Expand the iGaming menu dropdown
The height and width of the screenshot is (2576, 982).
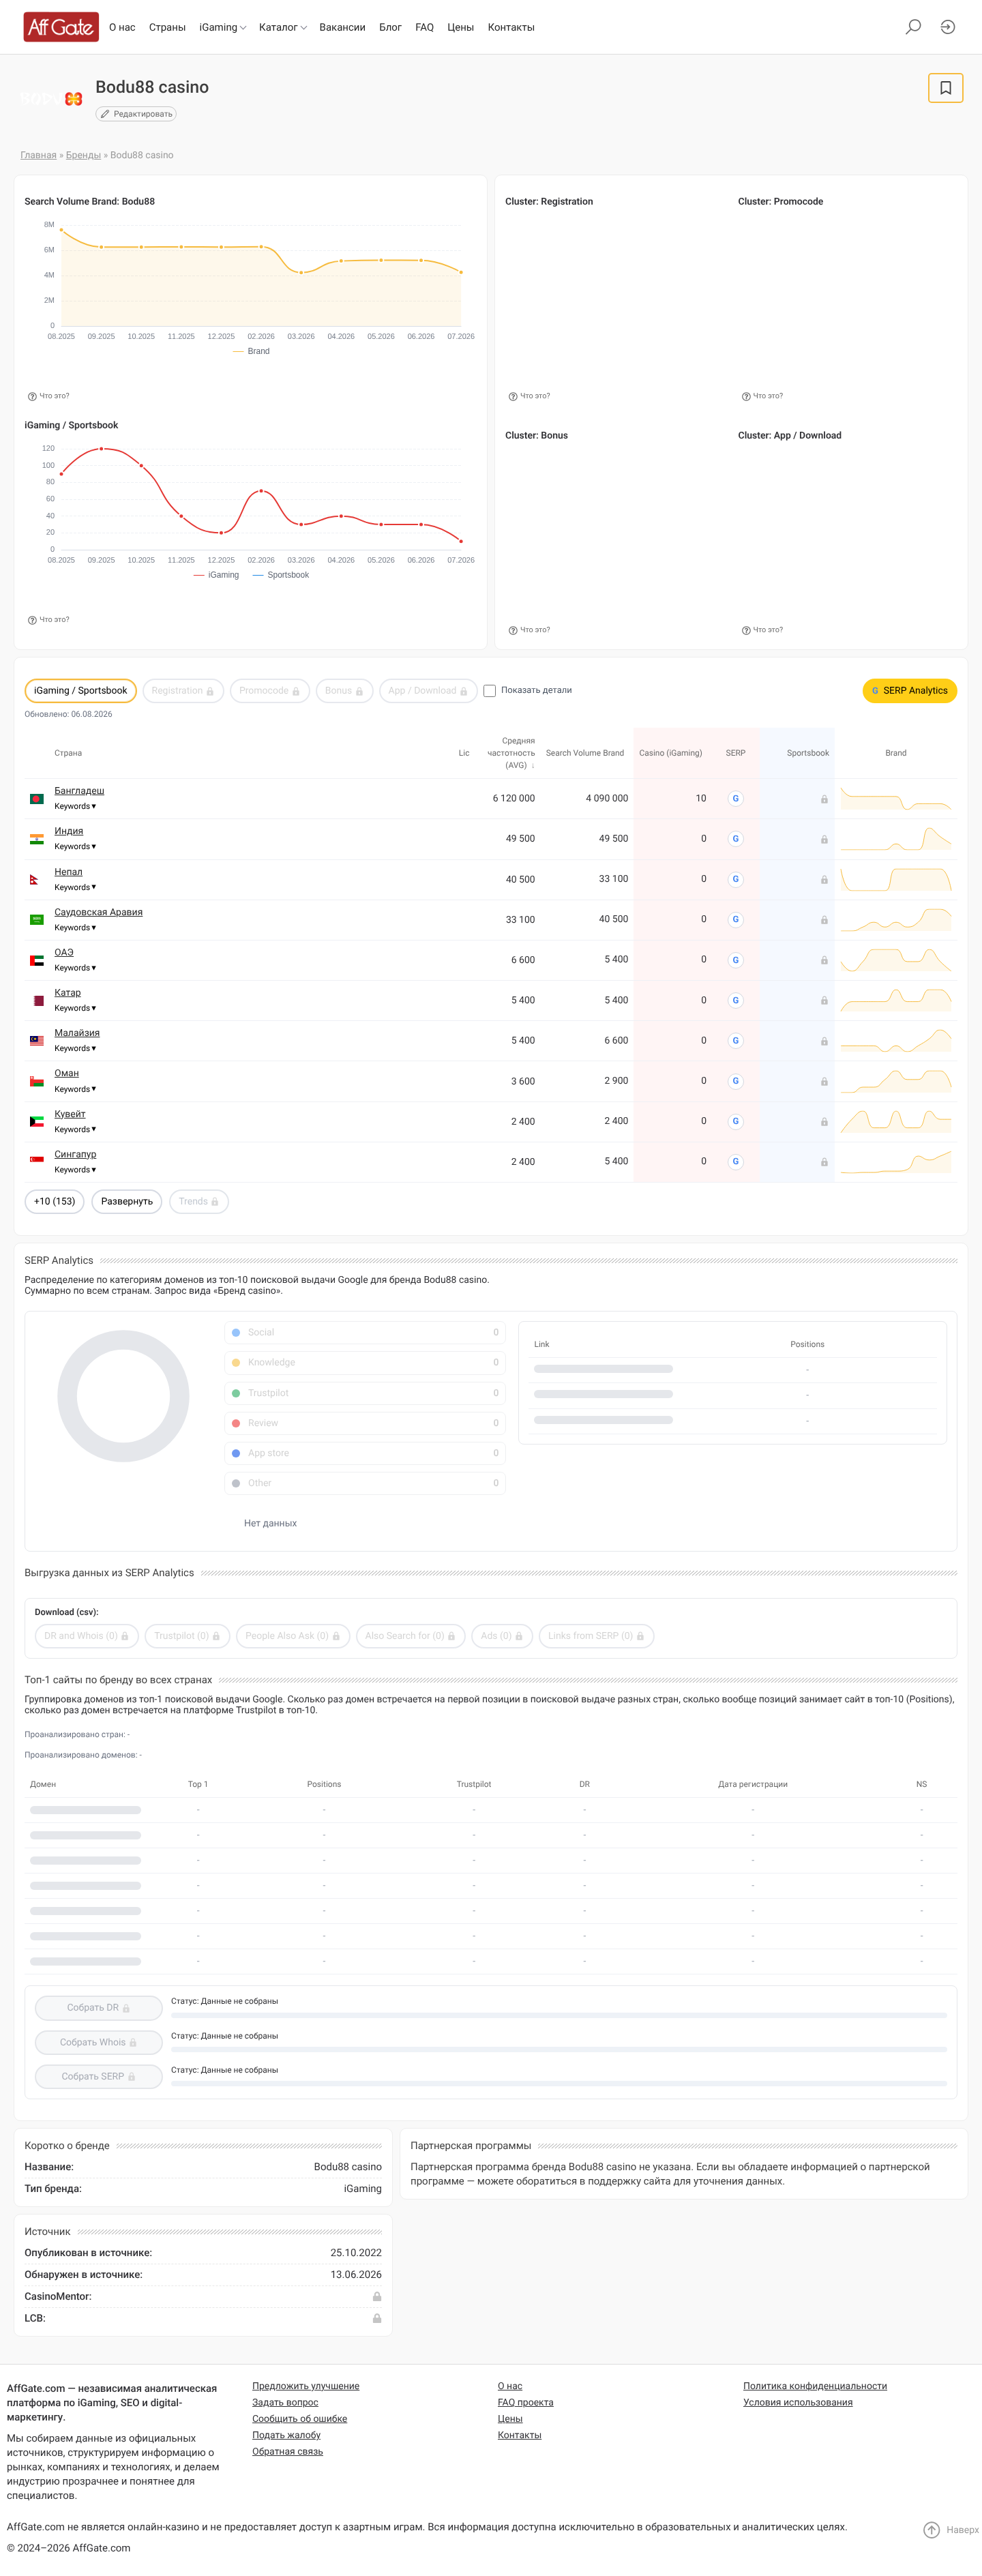222,27
